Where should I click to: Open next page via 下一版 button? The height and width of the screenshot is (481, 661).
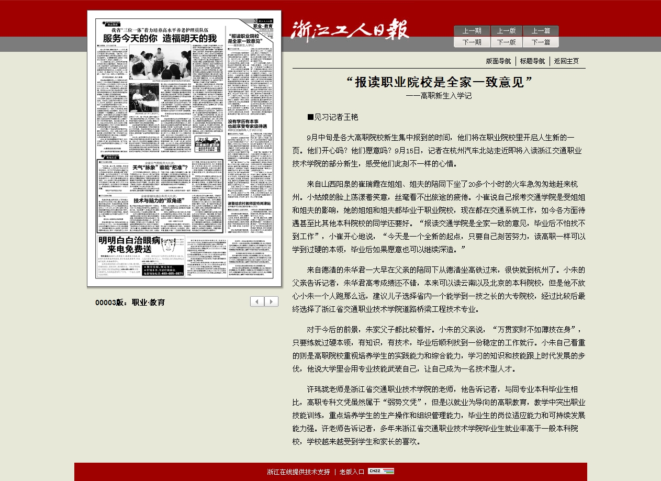pyautogui.click(x=506, y=42)
